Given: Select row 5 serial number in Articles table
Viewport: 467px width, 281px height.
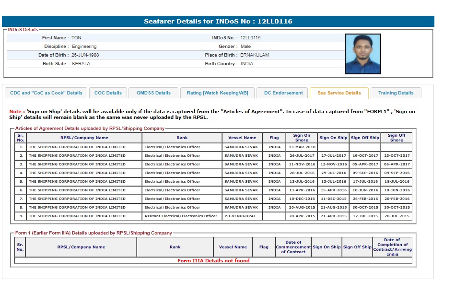Looking at the screenshot, I should coord(21,182).
